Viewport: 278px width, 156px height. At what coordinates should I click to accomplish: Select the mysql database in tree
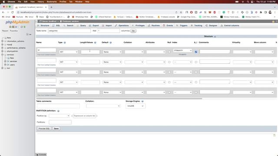pos(10,45)
